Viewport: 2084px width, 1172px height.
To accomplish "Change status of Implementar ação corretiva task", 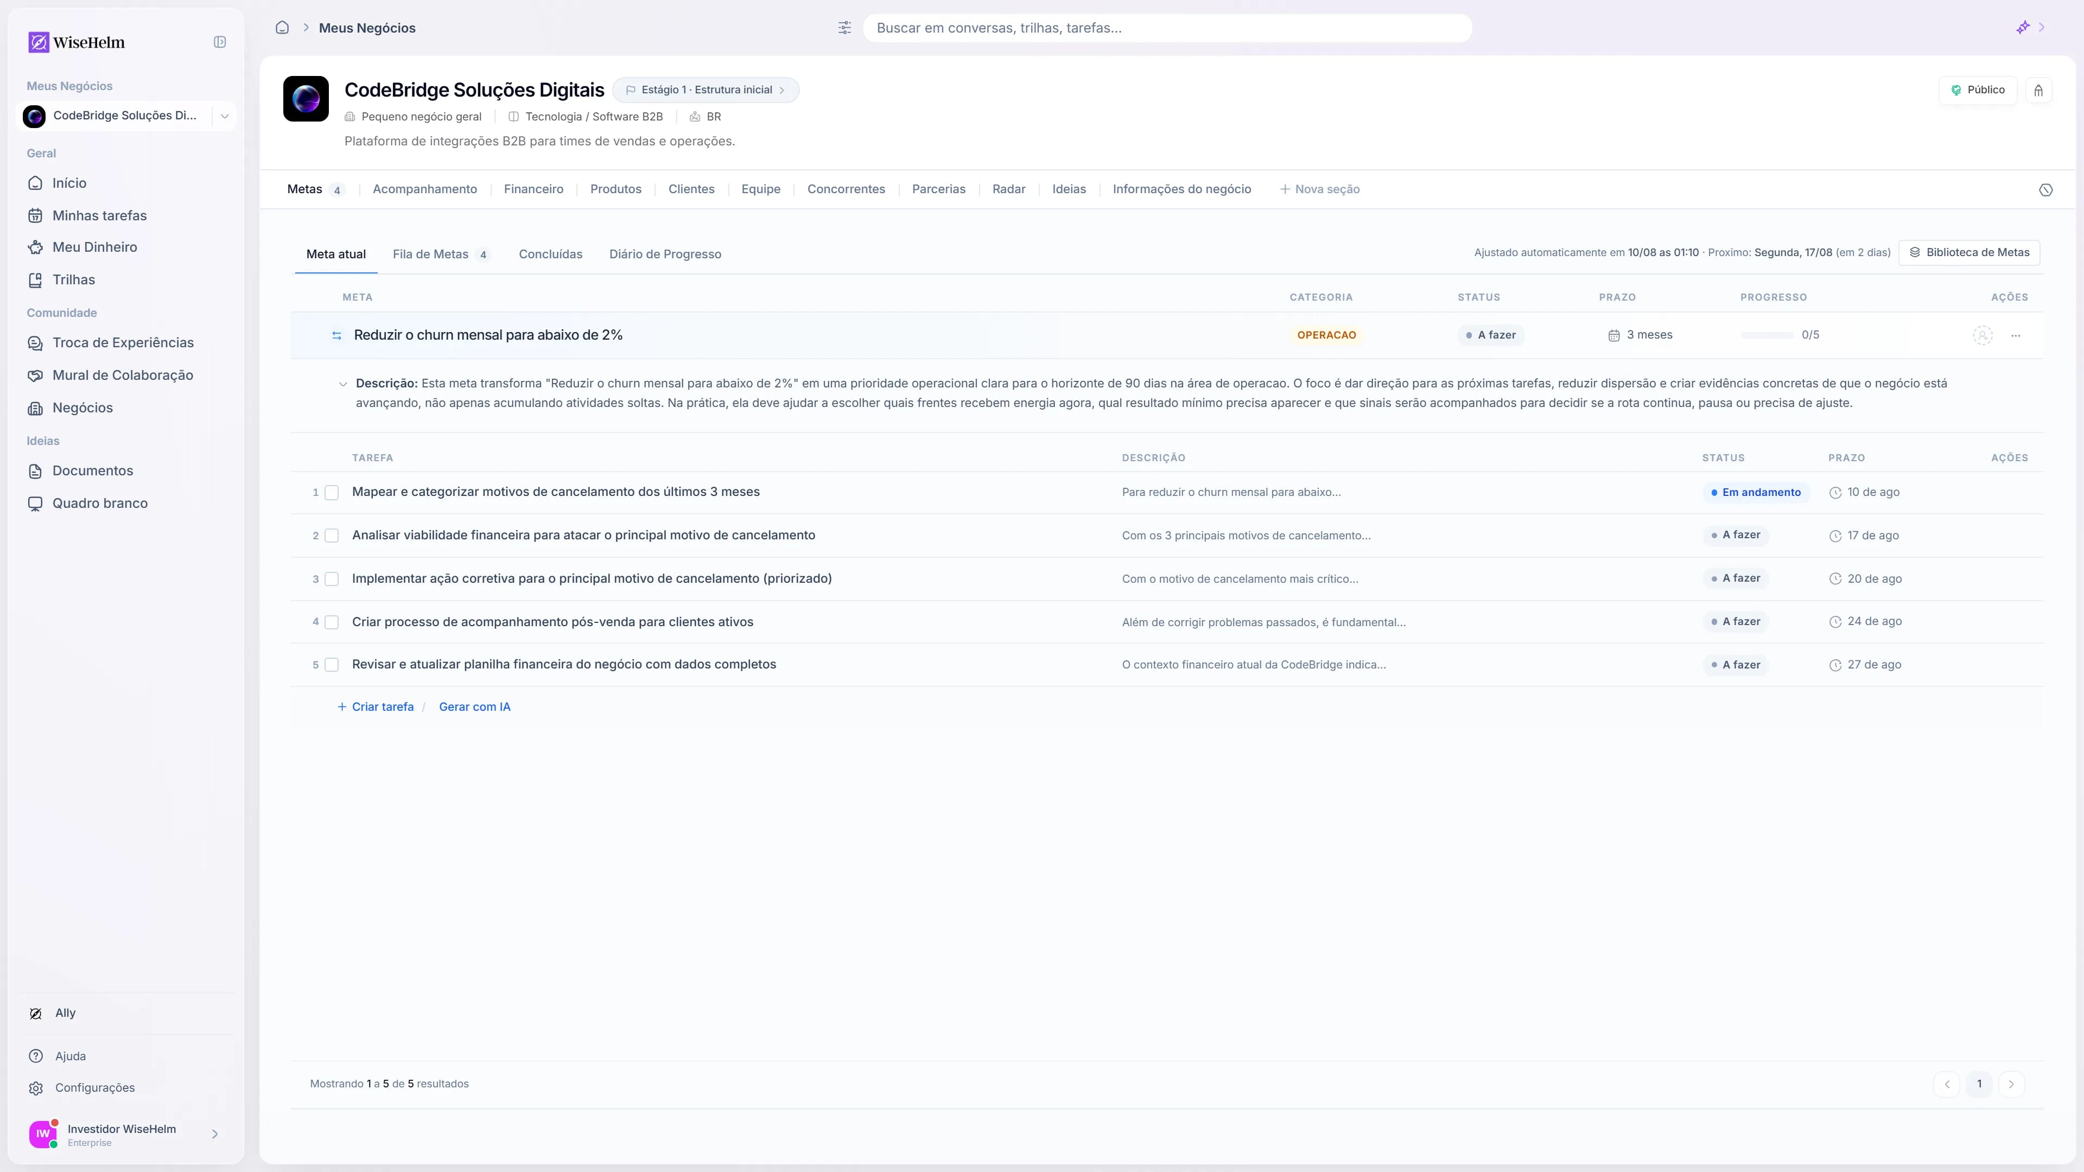I will click(x=1736, y=578).
